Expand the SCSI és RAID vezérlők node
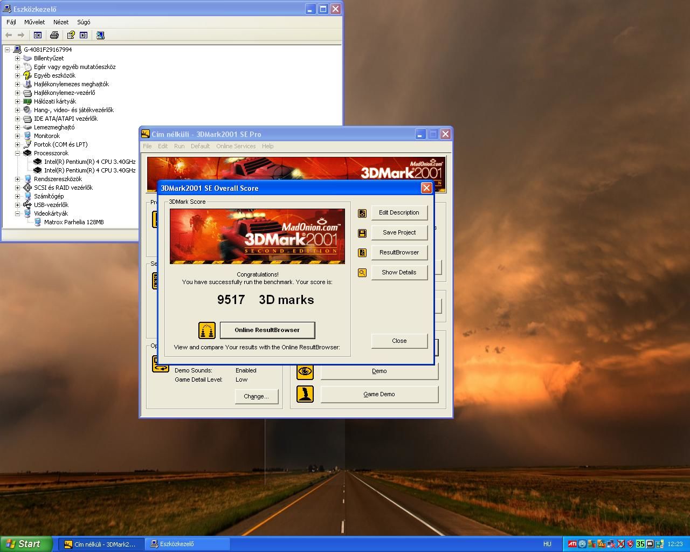Screen dimensions: 690x552 [x=17, y=188]
